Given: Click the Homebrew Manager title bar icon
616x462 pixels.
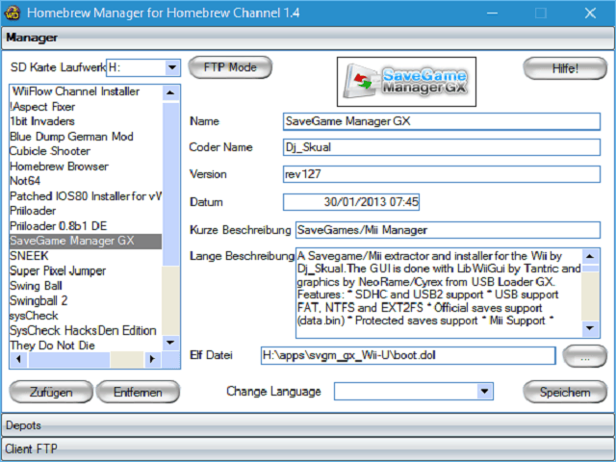Looking at the screenshot, I should click(x=12, y=13).
